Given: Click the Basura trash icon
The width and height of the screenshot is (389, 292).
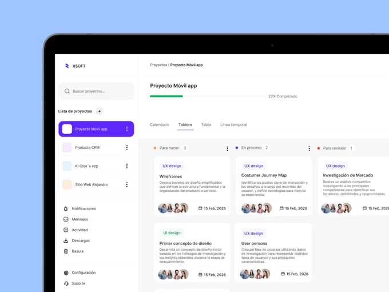Looking at the screenshot, I should (66, 251).
